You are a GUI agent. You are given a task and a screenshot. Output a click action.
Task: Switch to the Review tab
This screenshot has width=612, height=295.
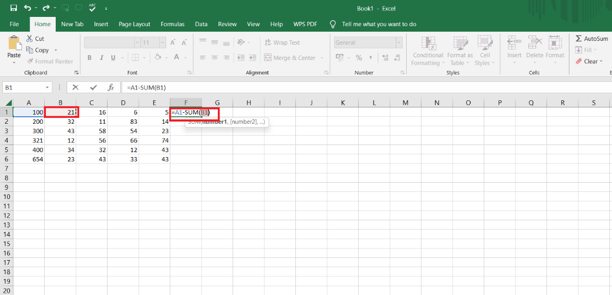pos(228,24)
